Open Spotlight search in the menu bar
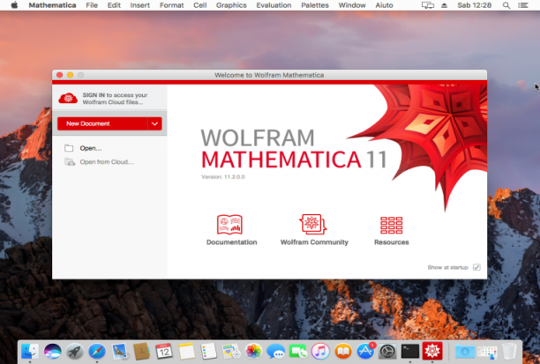540x364 pixels. (x=506, y=5)
